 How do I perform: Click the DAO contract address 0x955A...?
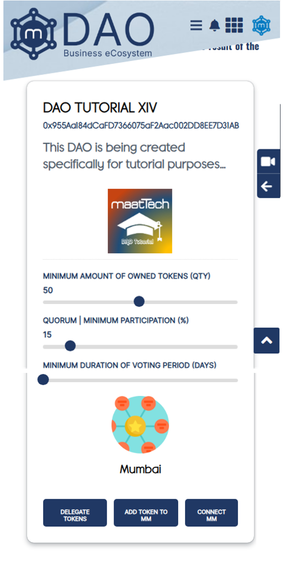tap(141, 126)
